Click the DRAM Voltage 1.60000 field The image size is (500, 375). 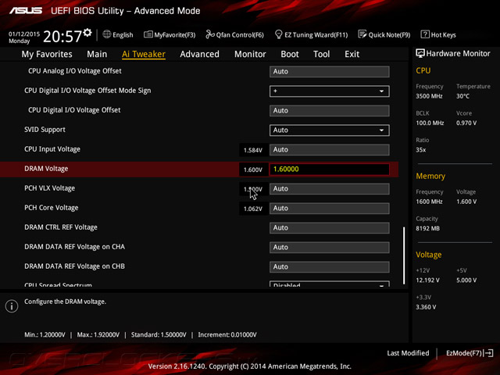point(330,169)
